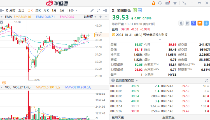Select the 月K chart tab
The height and width of the screenshot is (120, 210).
tap(46, 11)
